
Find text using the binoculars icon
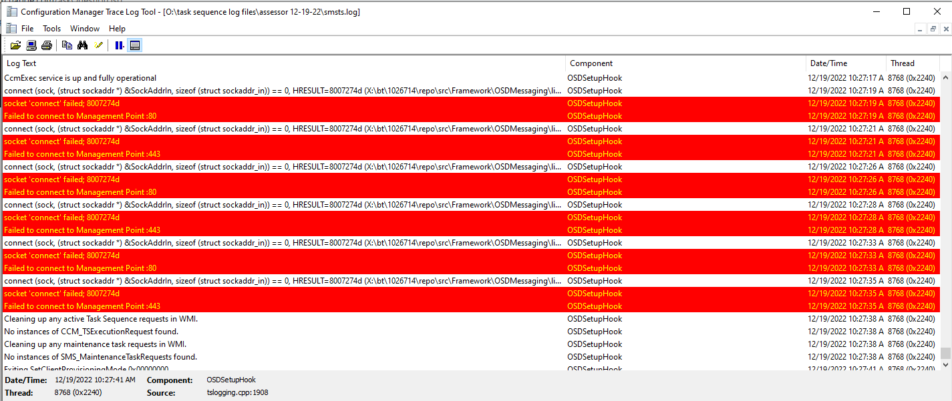(83, 45)
